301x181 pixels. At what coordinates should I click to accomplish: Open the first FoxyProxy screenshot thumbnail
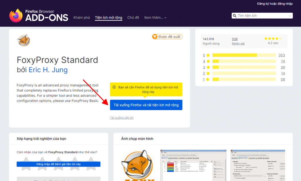192,165
